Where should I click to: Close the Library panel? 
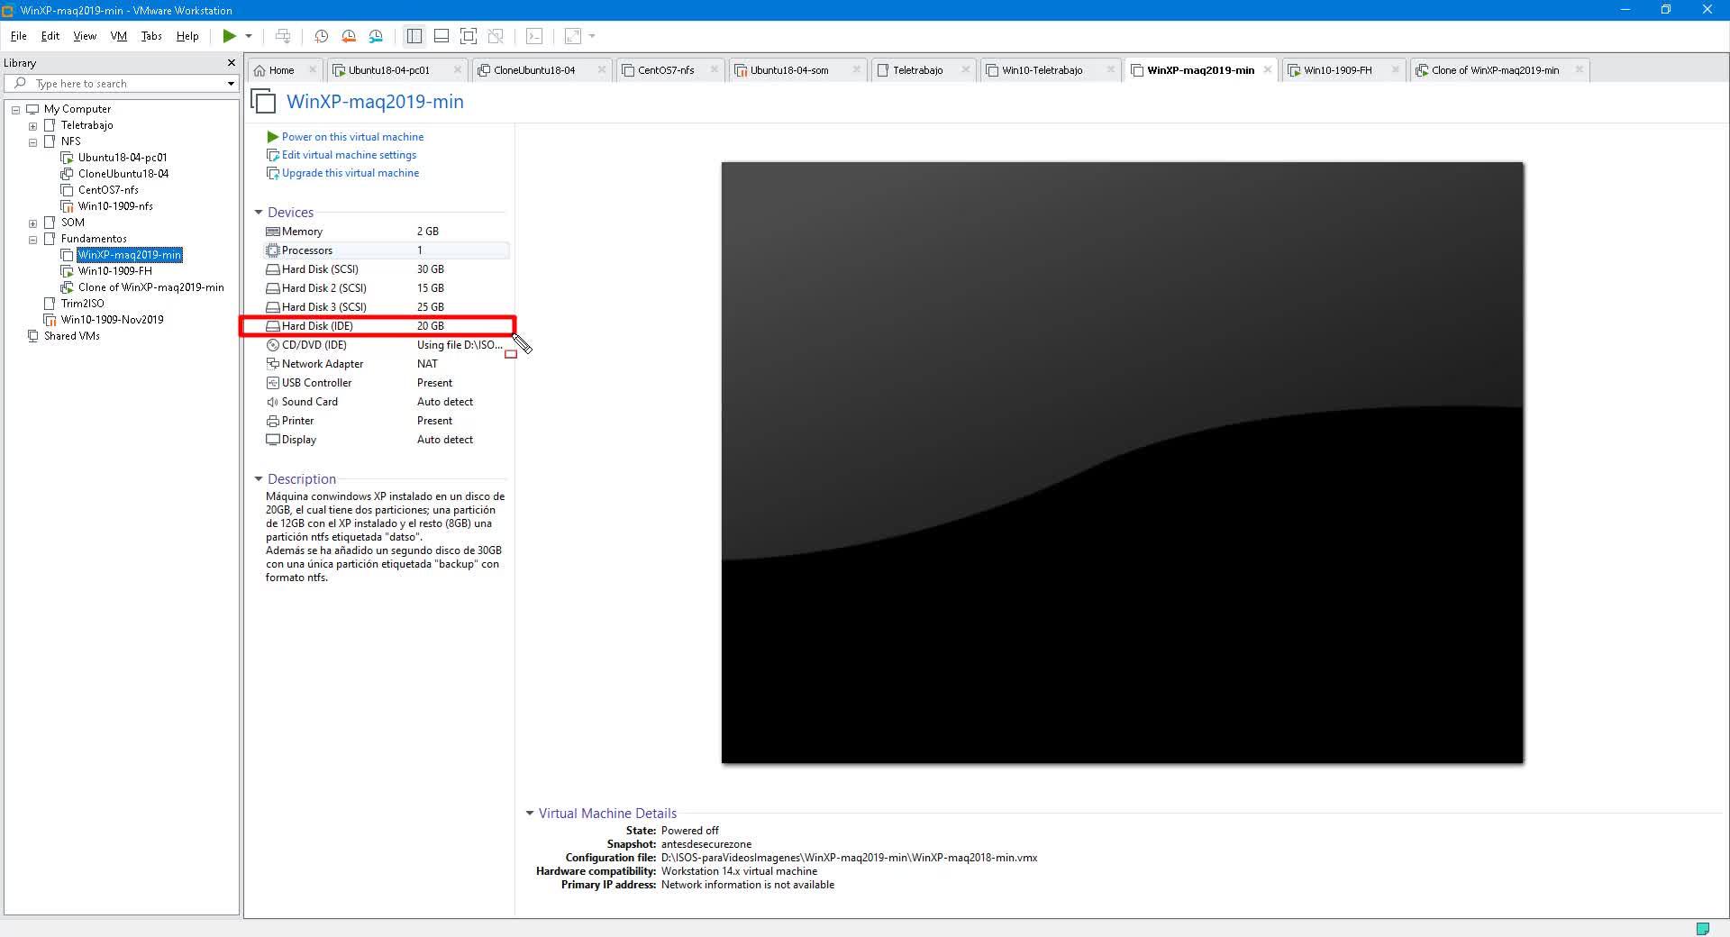[231, 63]
